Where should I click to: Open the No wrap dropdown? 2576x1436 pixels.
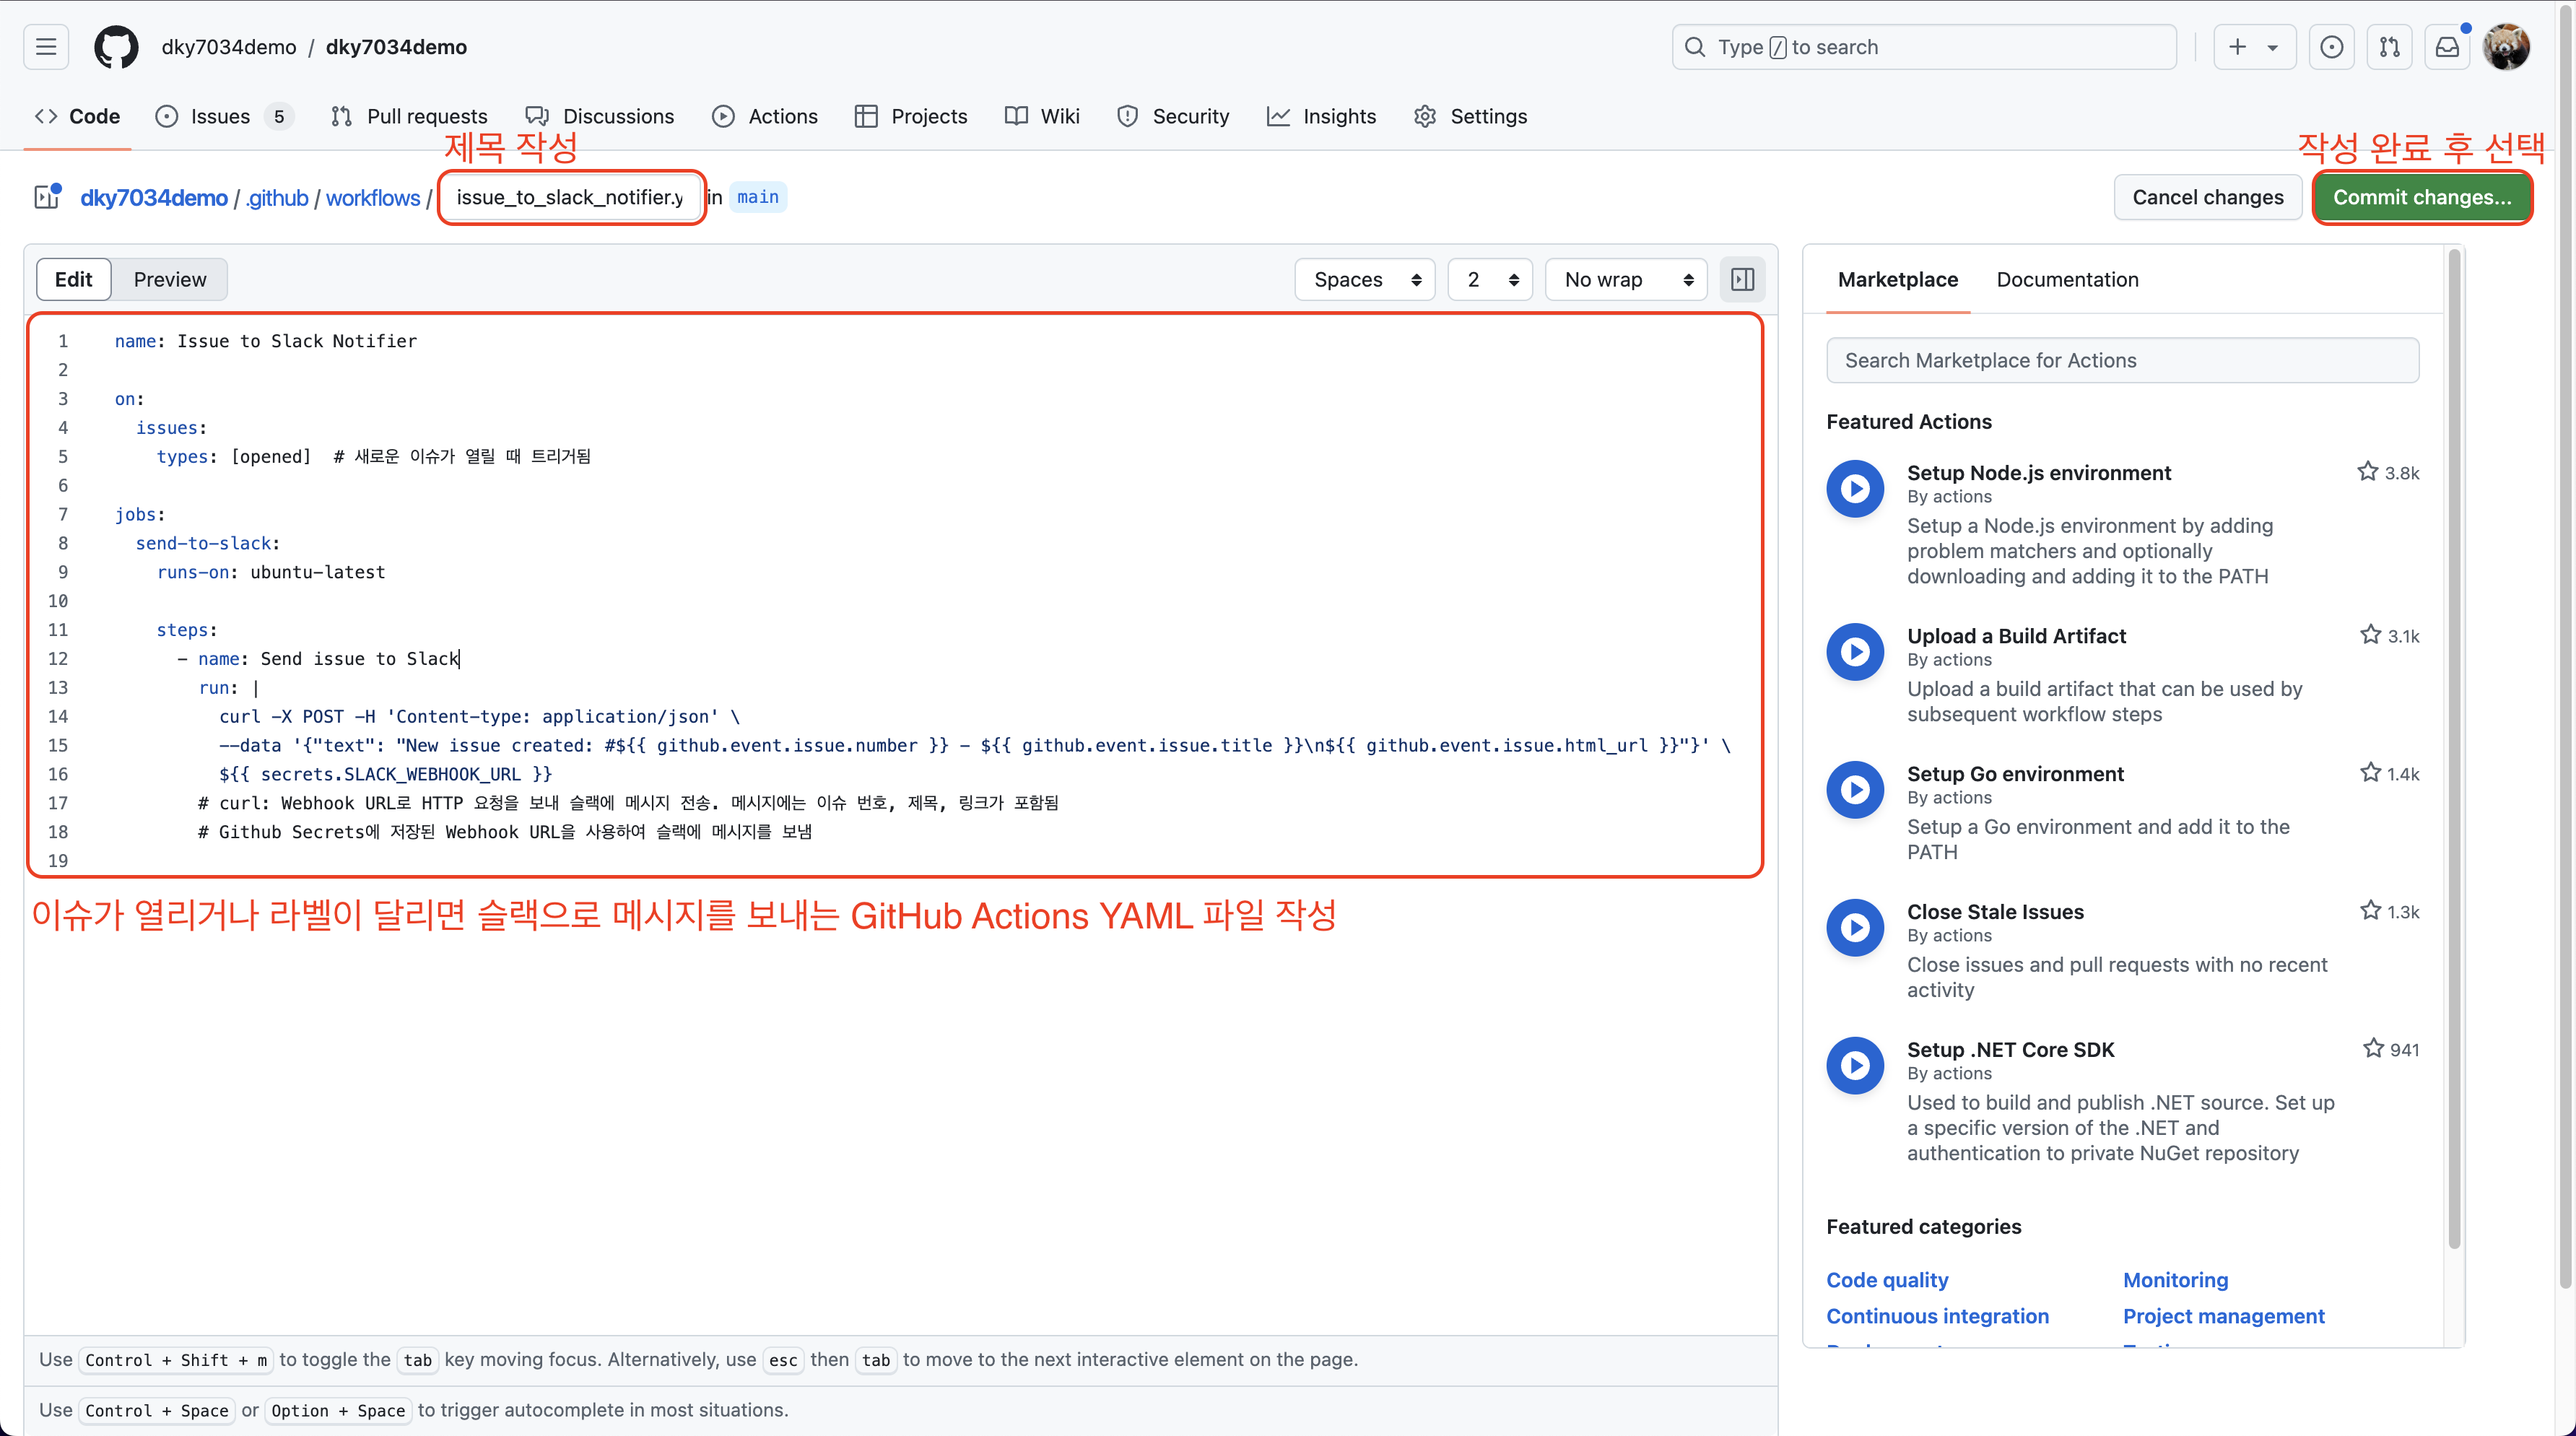1626,280
